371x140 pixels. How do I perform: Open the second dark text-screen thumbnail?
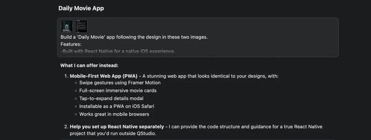81,26
